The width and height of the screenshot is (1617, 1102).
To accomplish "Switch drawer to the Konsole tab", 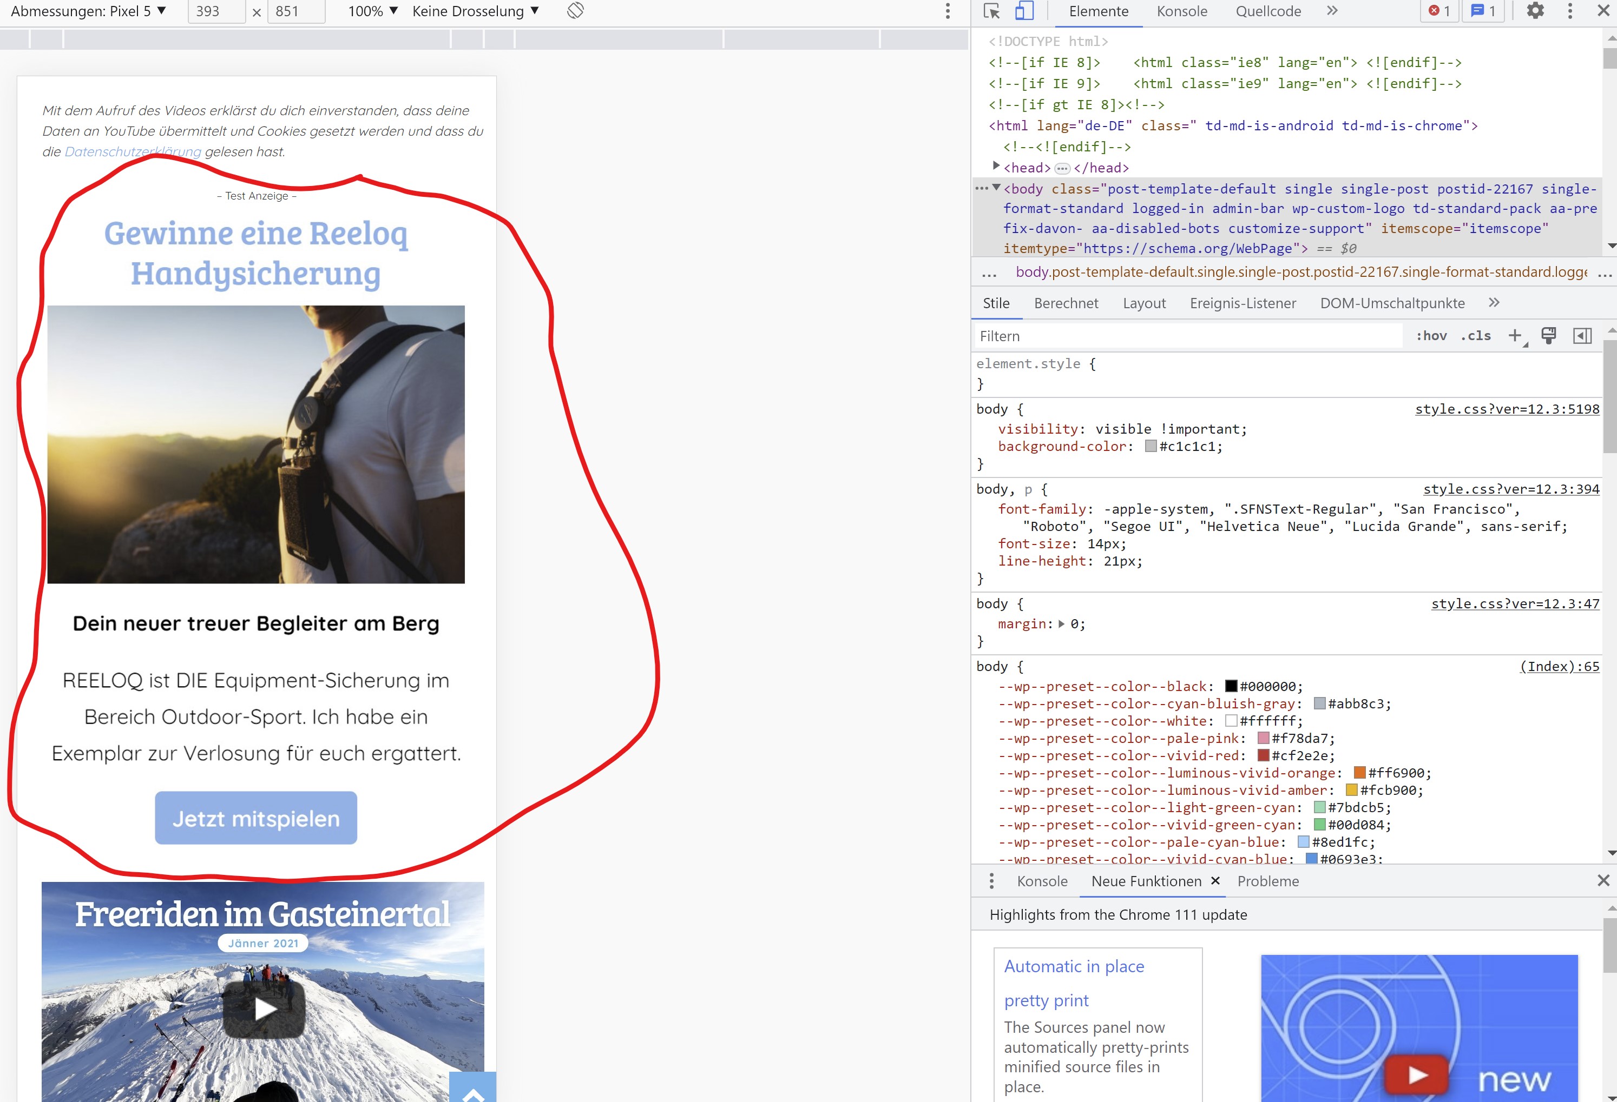I will click(x=1042, y=881).
